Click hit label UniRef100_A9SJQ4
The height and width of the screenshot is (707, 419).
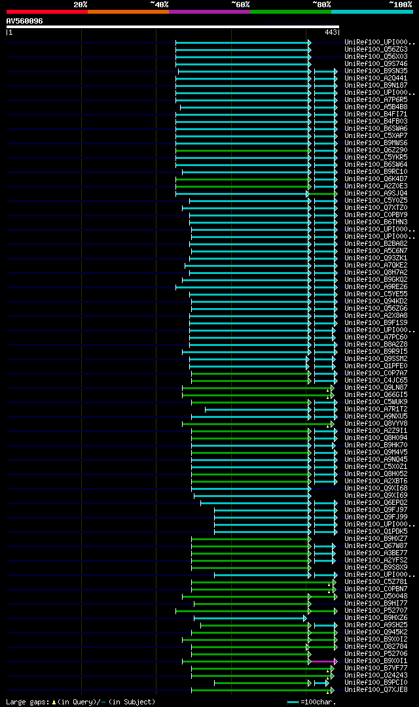[376, 194]
